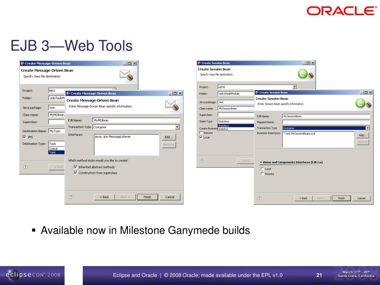Go Back in front Message-Driven Bean dialog
Screen dimensions: 380x285
point(104,197)
